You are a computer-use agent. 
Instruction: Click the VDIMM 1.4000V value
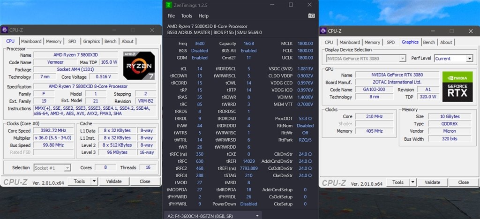click(x=305, y=97)
